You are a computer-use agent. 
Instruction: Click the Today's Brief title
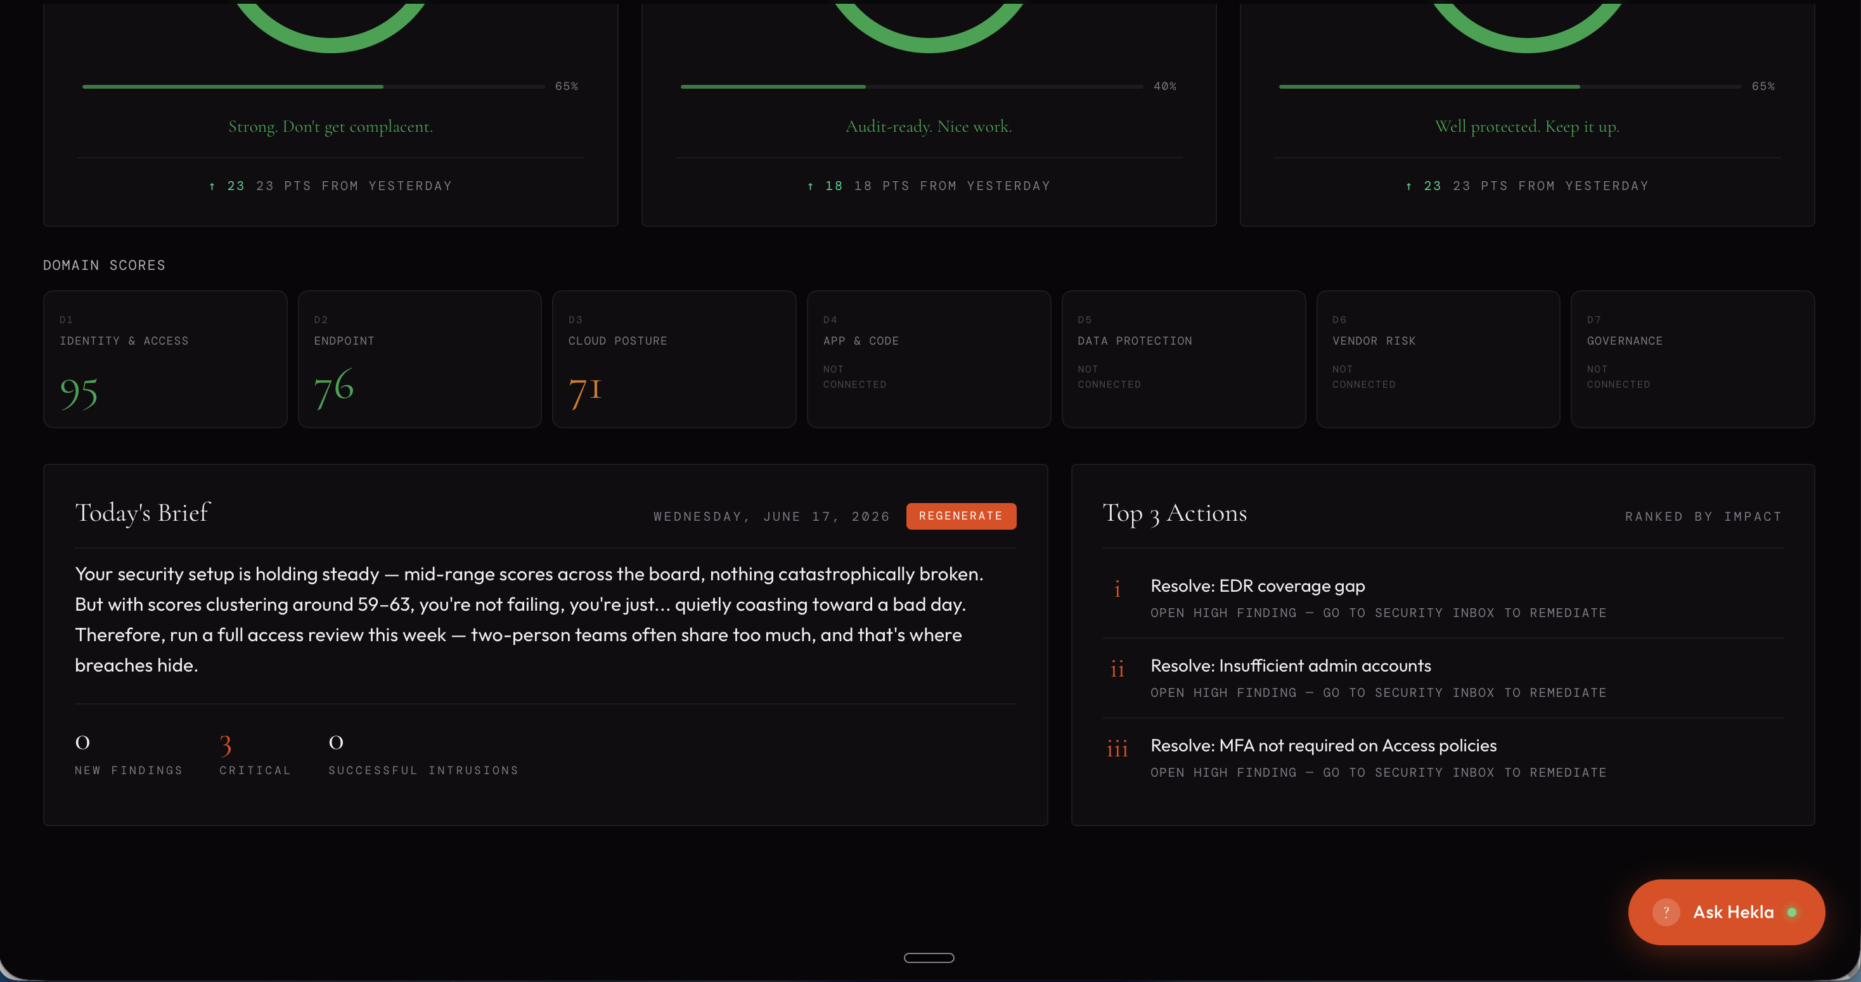pyautogui.click(x=143, y=513)
